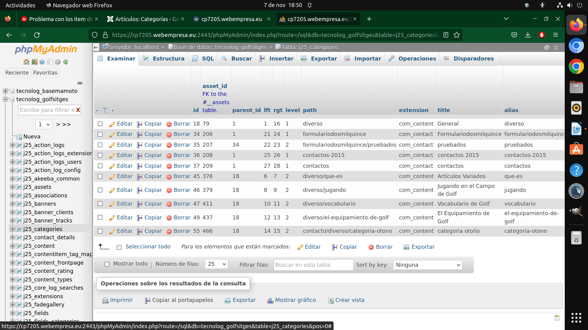Viewport: 588px width, 330px height.
Task: Click the Favoritas button
Action: [x=45, y=73]
